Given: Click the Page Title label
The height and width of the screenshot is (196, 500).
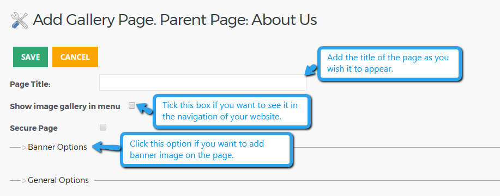Looking at the screenshot, I should click(x=31, y=84).
